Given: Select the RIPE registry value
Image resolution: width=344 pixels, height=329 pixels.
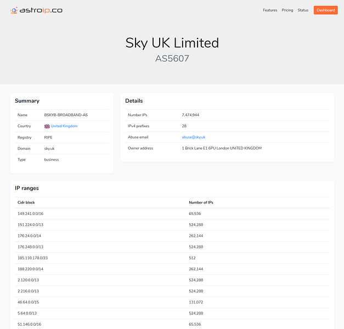Looking at the screenshot, I should click(x=48, y=137).
